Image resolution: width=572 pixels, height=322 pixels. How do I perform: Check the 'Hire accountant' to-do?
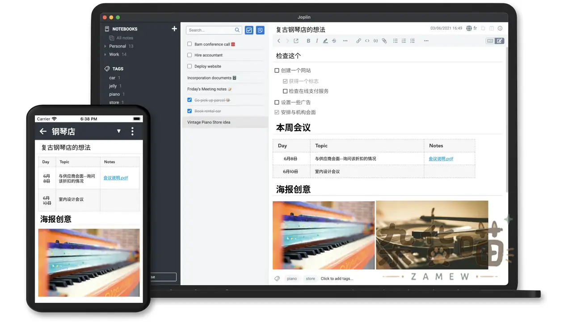coord(189,55)
